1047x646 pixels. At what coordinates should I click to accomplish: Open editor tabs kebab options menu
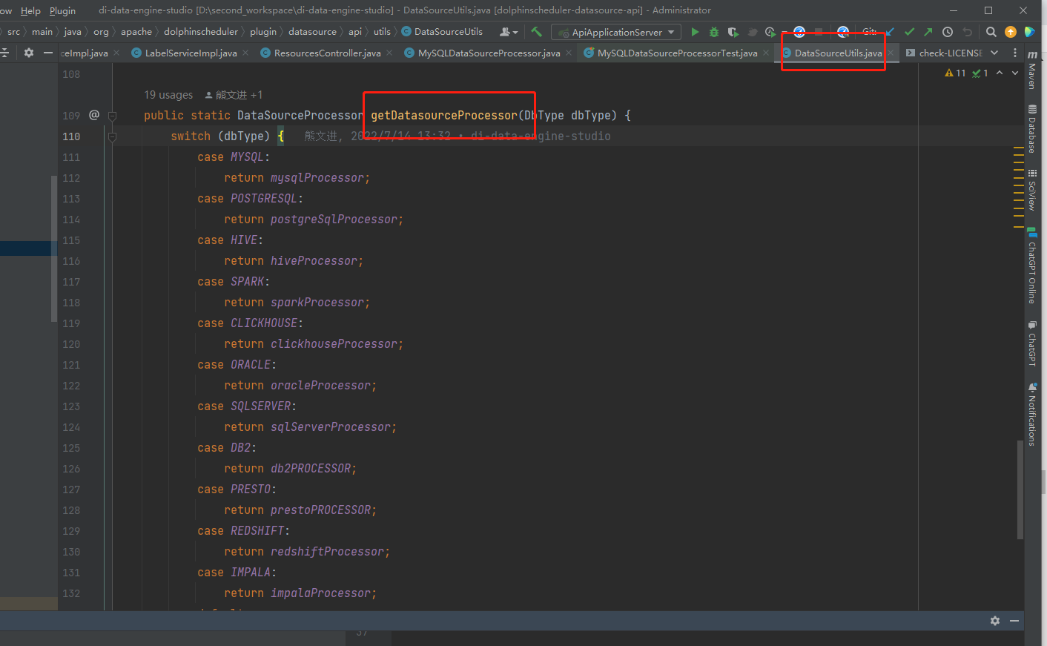tap(1015, 53)
